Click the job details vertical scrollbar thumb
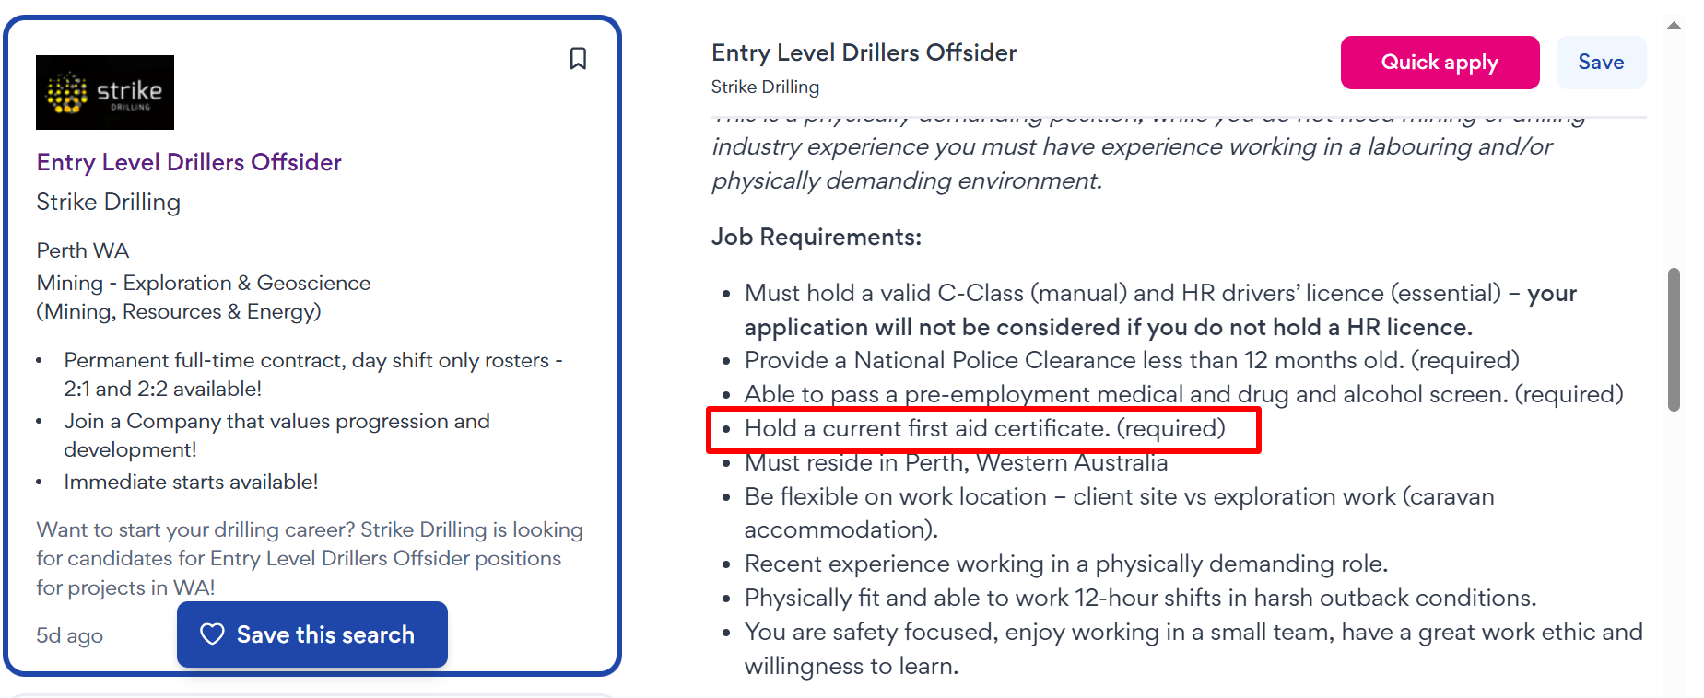 [x=1674, y=339]
